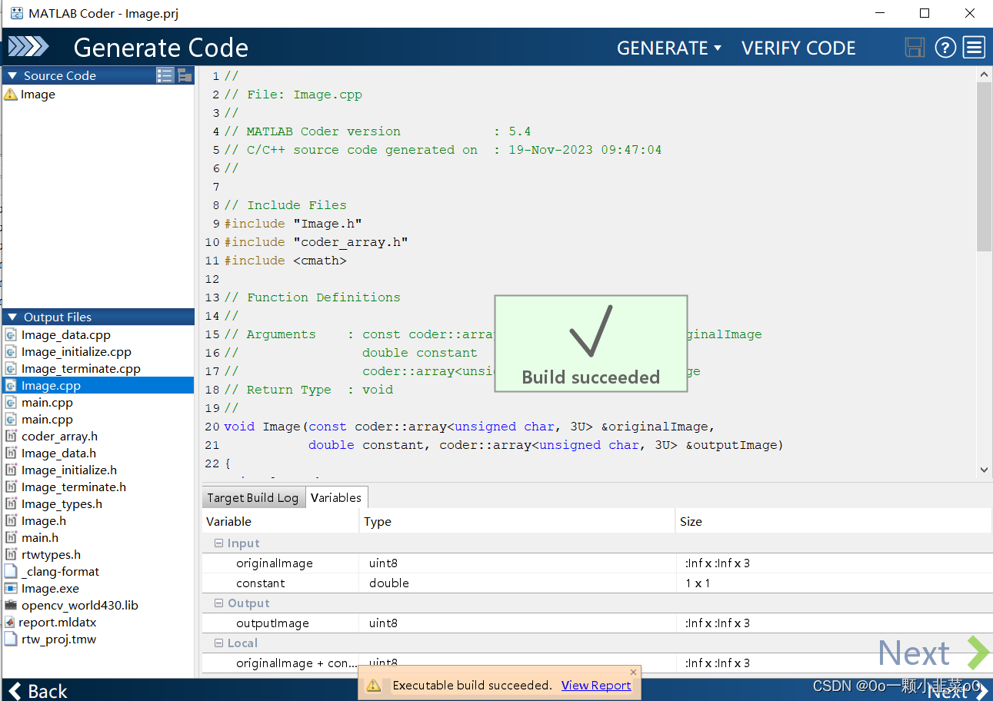Image resolution: width=993 pixels, height=701 pixels.
Task: Click the green Next arrow
Action: pyautogui.click(x=977, y=653)
